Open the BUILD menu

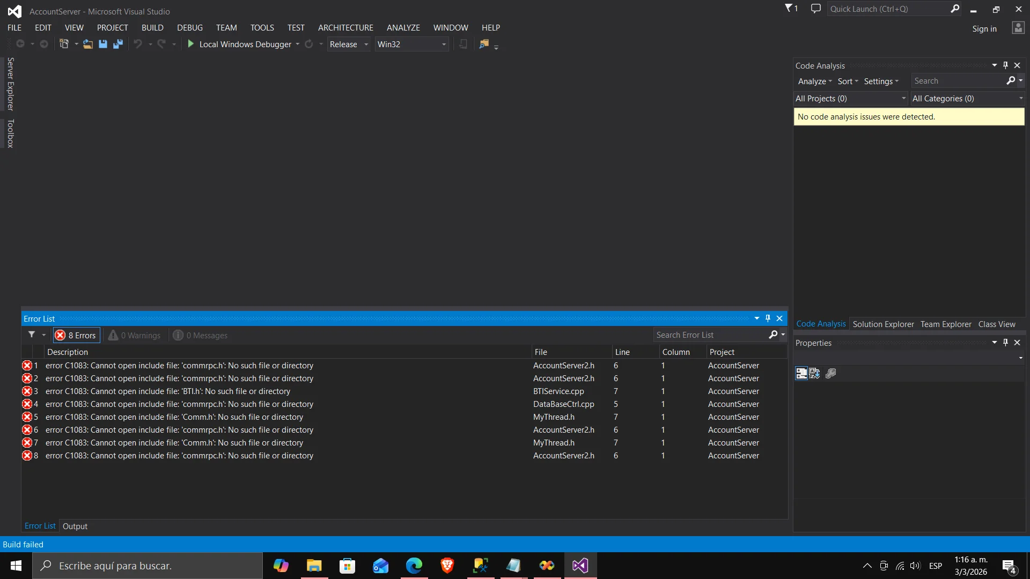pyautogui.click(x=152, y=27)
